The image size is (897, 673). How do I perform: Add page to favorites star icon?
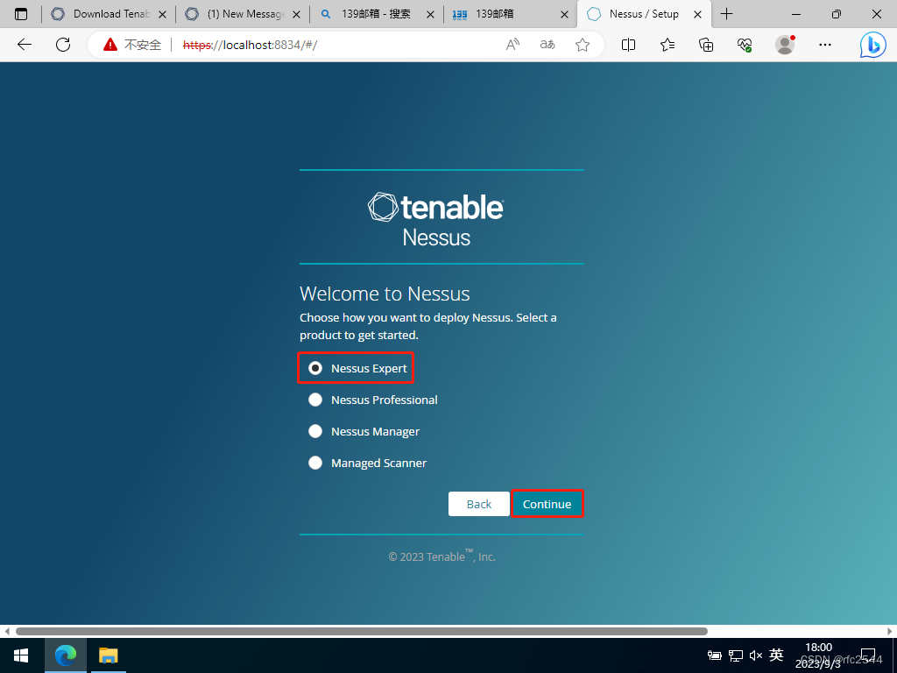tap(583, 45)
